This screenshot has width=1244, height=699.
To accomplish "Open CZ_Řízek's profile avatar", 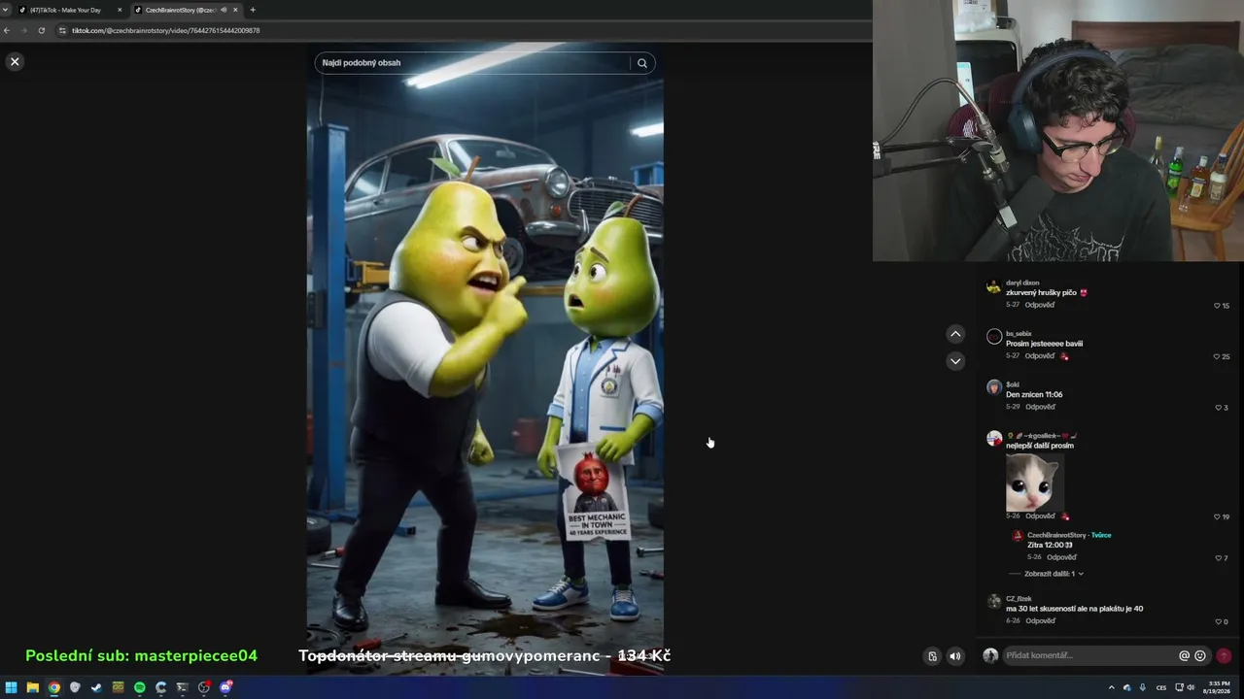I will tap(993, 602).
